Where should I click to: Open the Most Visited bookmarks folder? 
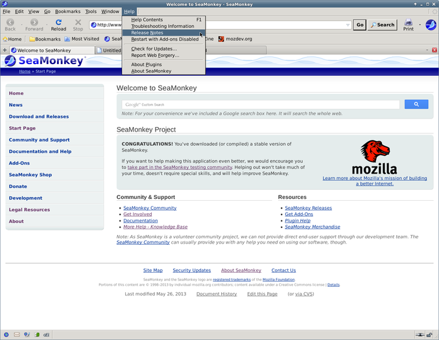[x=82, y=39]
